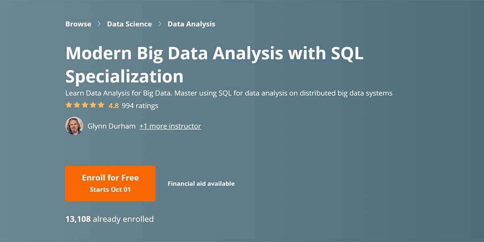Select the fifth rating star
484x242 pixels.
coord(101,105)
